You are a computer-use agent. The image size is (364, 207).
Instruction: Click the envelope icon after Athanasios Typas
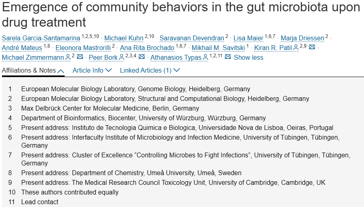tap(228, 57)
